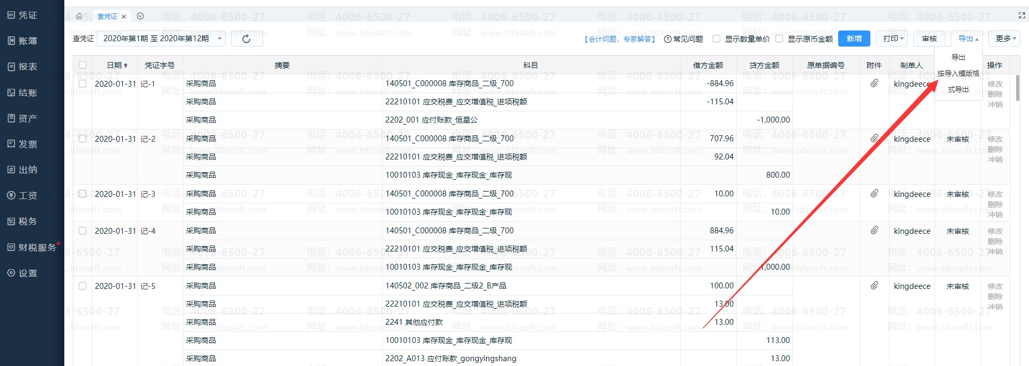Screen dimensions: 1029x366
Task: Open the 打印 dropdown menu
Action: [893, 39]
